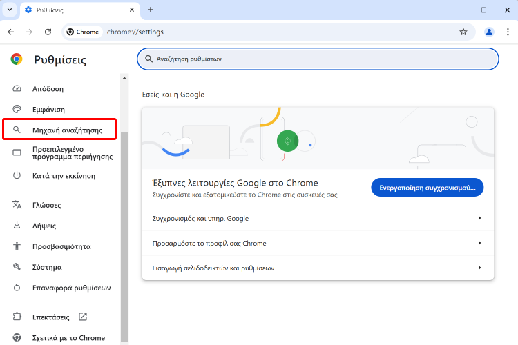The height and width of the screenshot is (345, 518).
Task: Click the Απόδοση speedometer icon
Action: 17,89
